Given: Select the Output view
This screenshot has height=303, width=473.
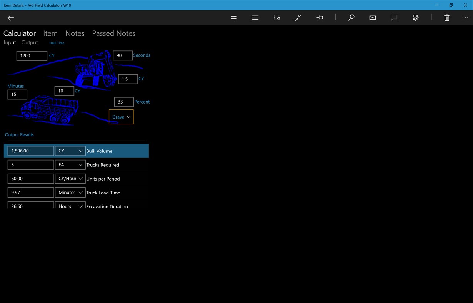Looking at the screenshot, I should [x=29, y=42].
